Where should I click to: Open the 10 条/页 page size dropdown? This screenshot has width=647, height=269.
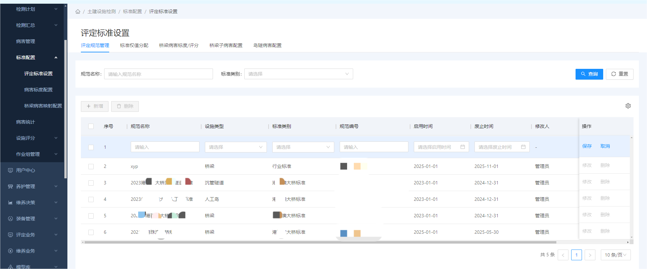pyautogui.click(x=616, y=255)
